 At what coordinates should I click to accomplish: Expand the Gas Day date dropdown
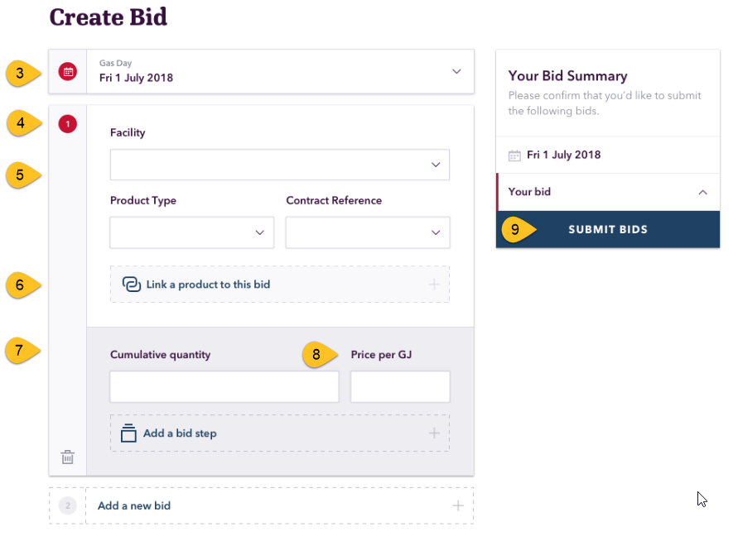coord(456,71)
